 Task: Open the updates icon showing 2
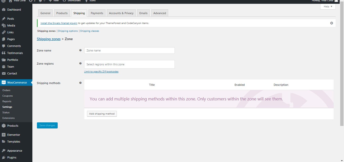[31, 1]
